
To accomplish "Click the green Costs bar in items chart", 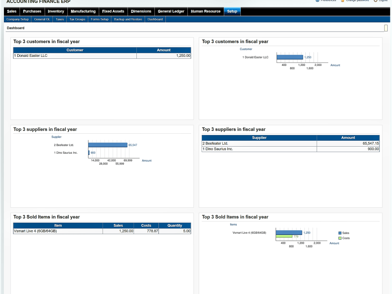I will pos(284,236).
